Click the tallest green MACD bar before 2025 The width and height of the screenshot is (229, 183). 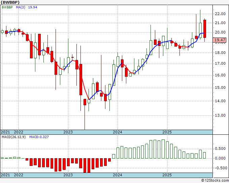[163, 149]
